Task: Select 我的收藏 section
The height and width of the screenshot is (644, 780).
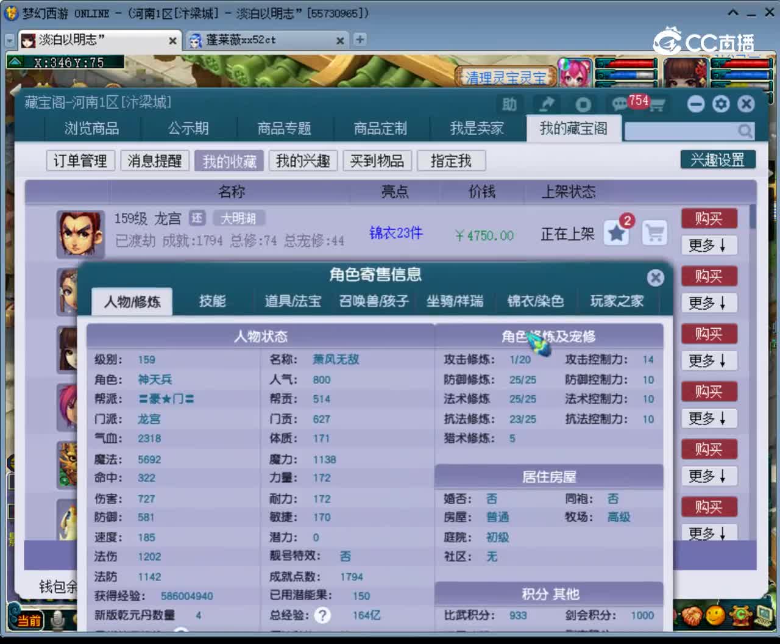Action: [x=229, y=161]
